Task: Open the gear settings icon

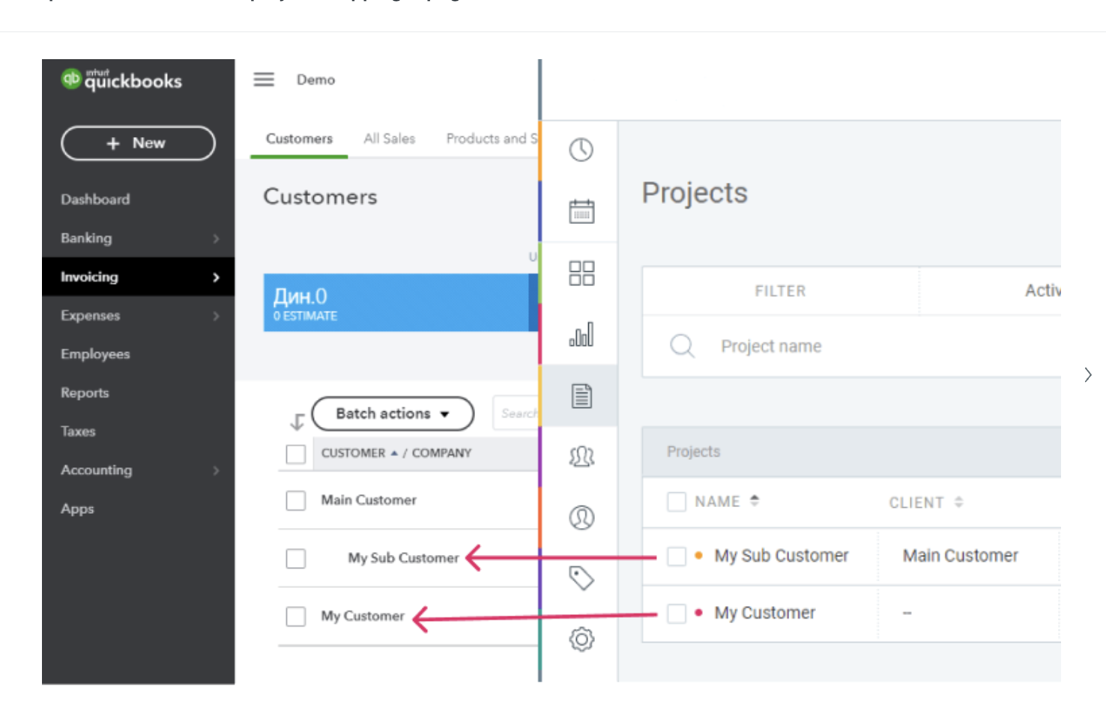Action: point(581,639)
